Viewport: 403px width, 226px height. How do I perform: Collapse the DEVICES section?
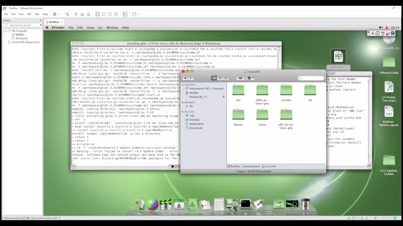(183, 85)
